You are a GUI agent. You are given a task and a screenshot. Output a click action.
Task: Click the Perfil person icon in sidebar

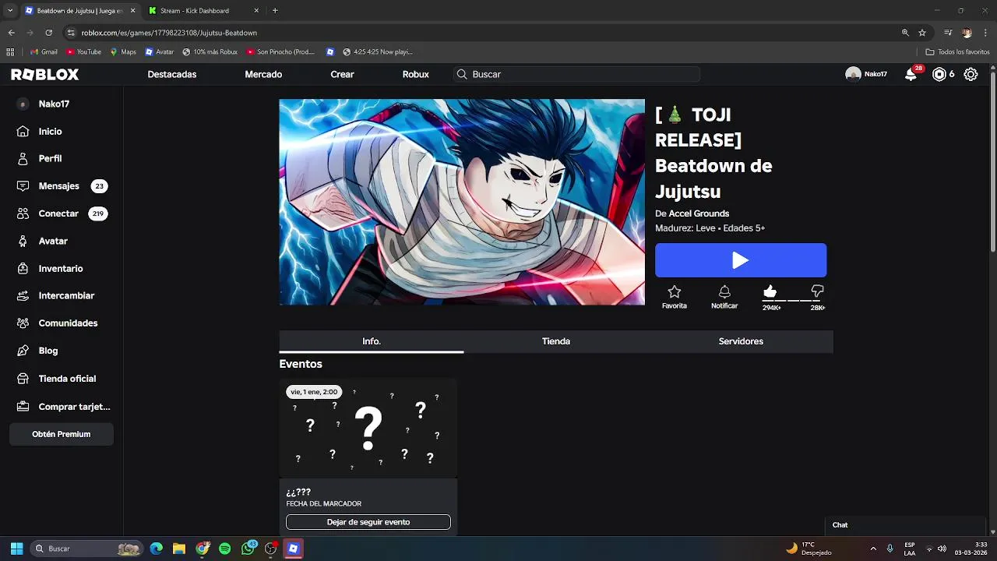[23, 158]
